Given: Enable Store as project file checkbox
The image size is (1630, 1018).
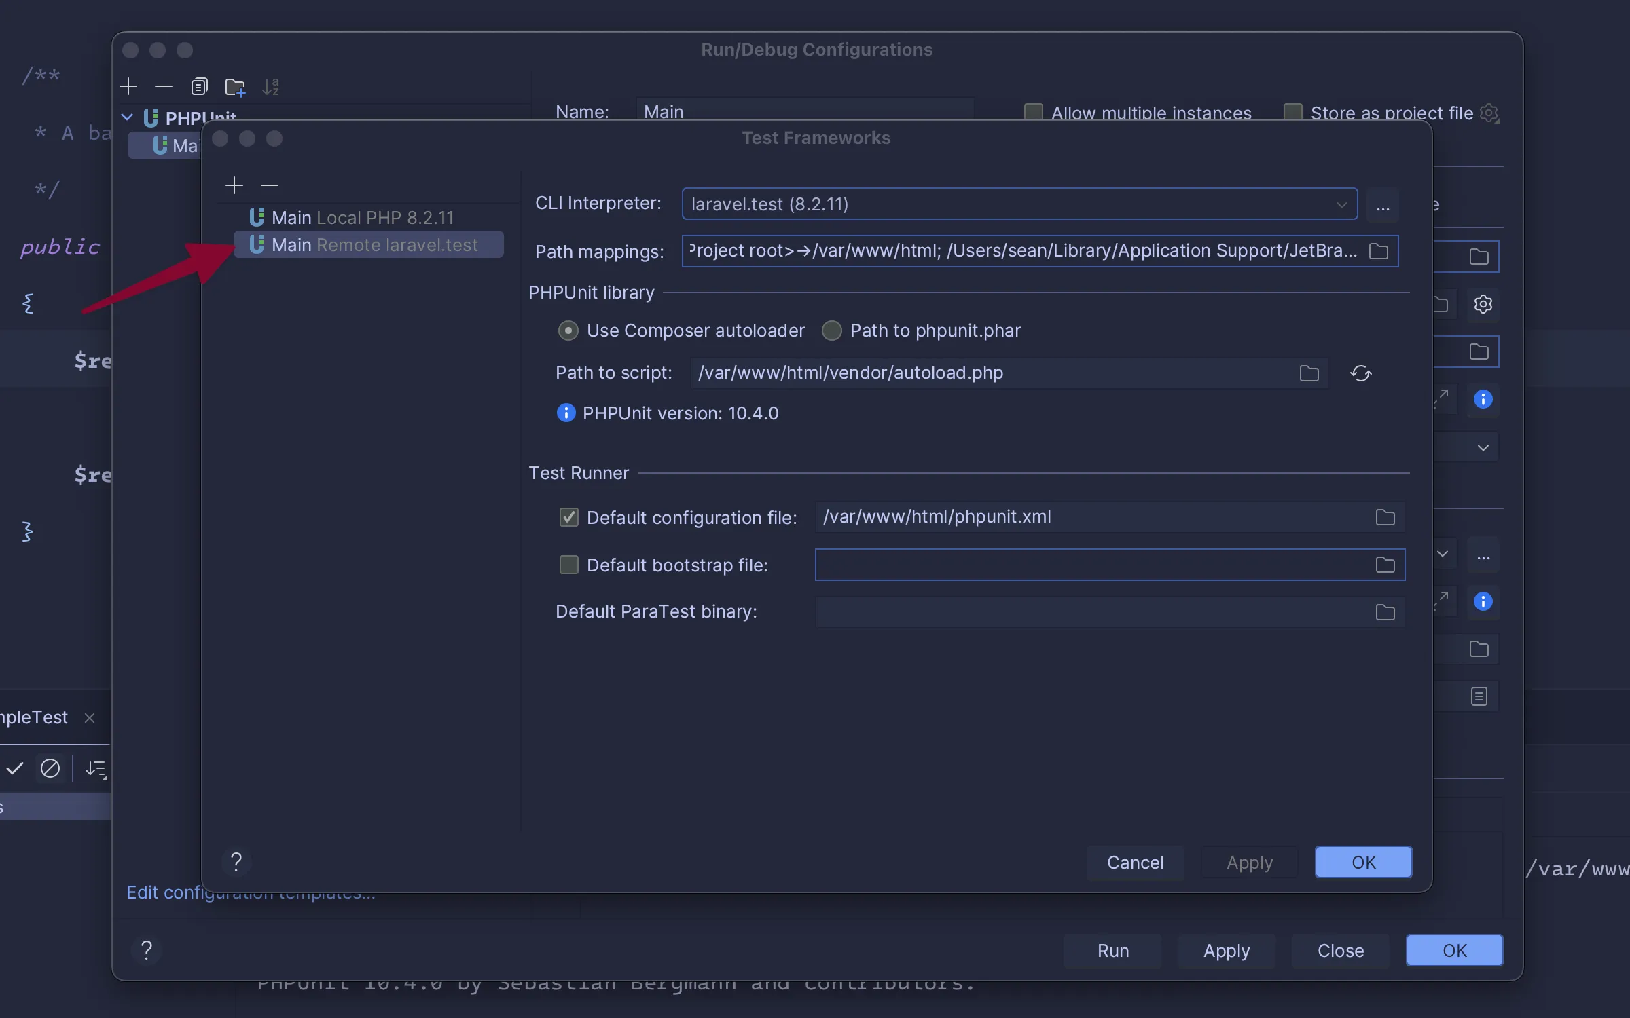Looking at the screenshot, I should [1292, 112].
